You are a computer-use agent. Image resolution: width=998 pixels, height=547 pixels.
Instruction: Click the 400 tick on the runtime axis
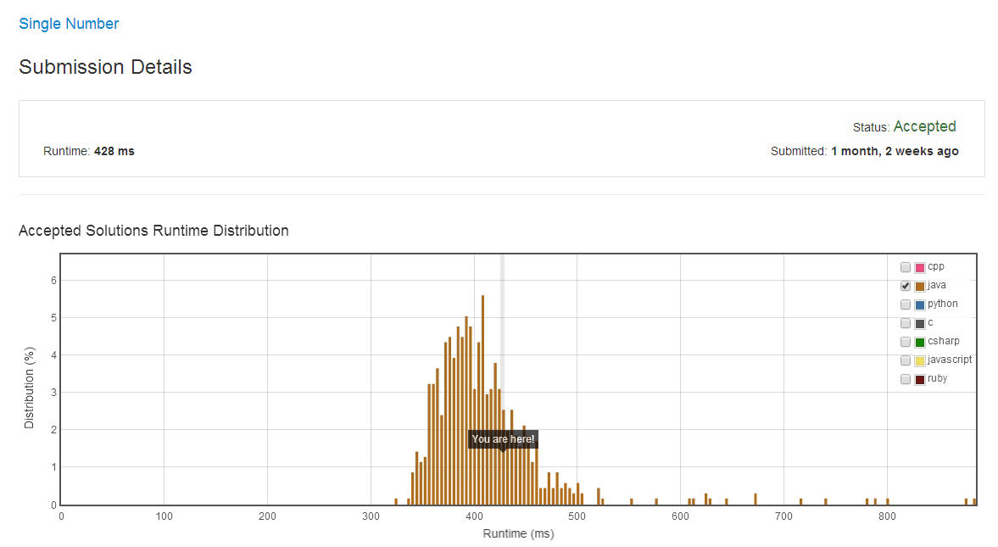coord(474,516)
